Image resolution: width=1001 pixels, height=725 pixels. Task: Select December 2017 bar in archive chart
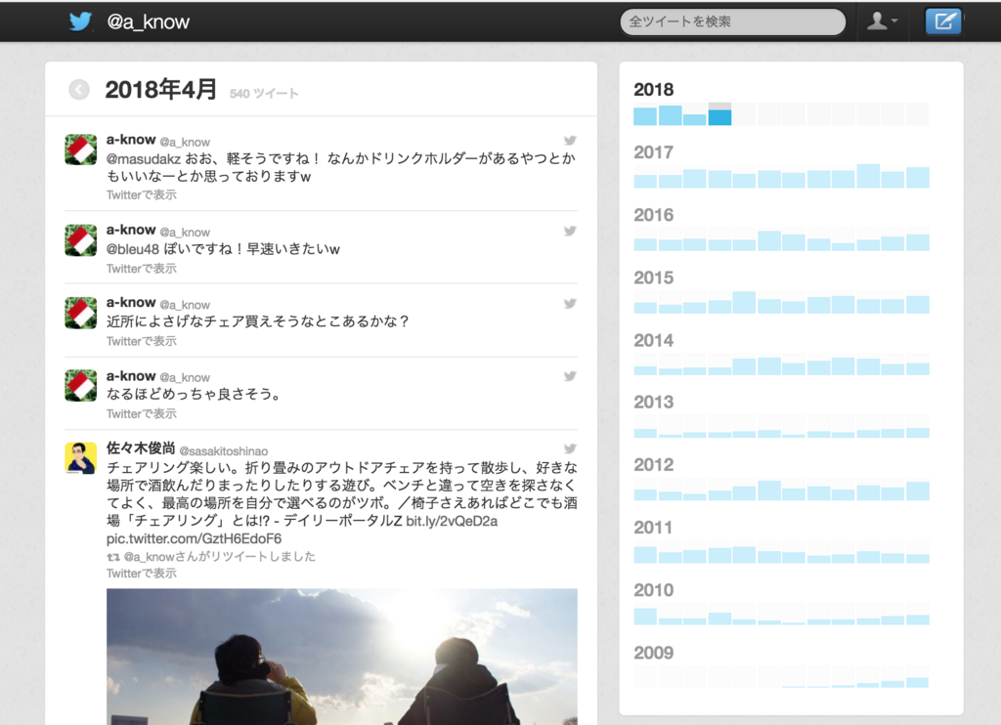[917, 176]
